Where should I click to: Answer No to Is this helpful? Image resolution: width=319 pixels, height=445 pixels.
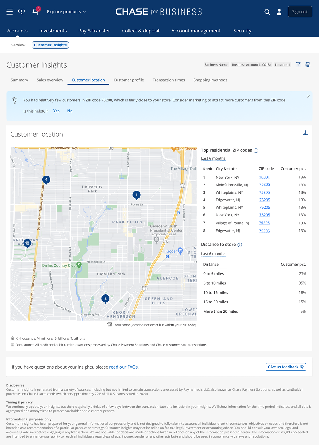70,111
